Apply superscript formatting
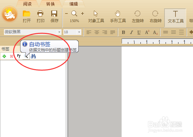193x137 pixels. point(147,32)
